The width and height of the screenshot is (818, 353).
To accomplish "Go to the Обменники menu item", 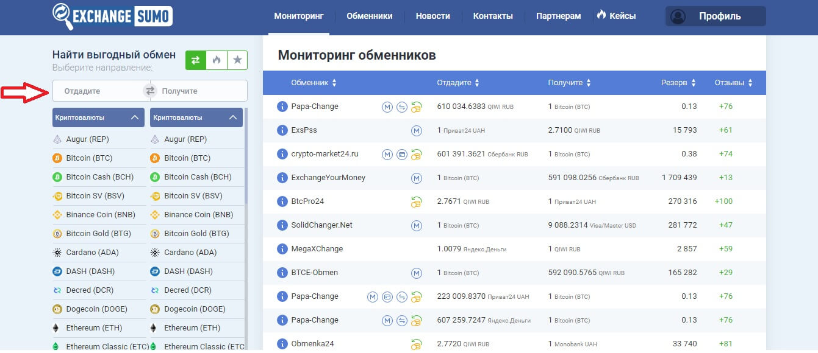I will [x=370, y=16].
